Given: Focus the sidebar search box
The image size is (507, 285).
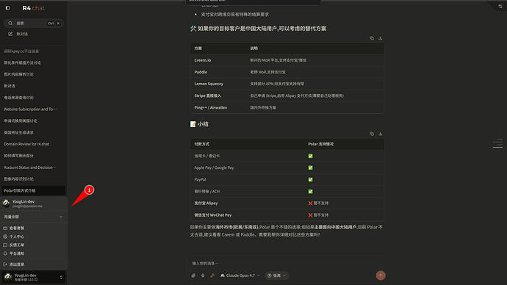Looking at the screenshot, I should [34, 24].
